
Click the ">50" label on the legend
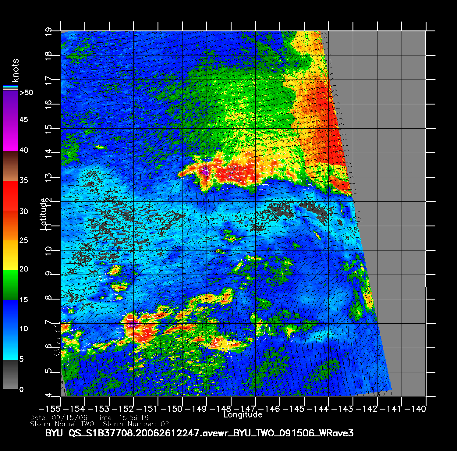(x=26, y=93)
